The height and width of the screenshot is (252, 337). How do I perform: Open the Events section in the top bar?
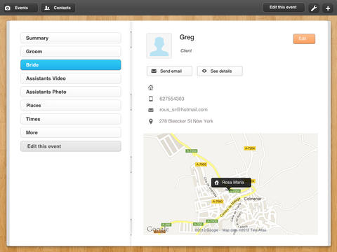[x=20, y=8]
